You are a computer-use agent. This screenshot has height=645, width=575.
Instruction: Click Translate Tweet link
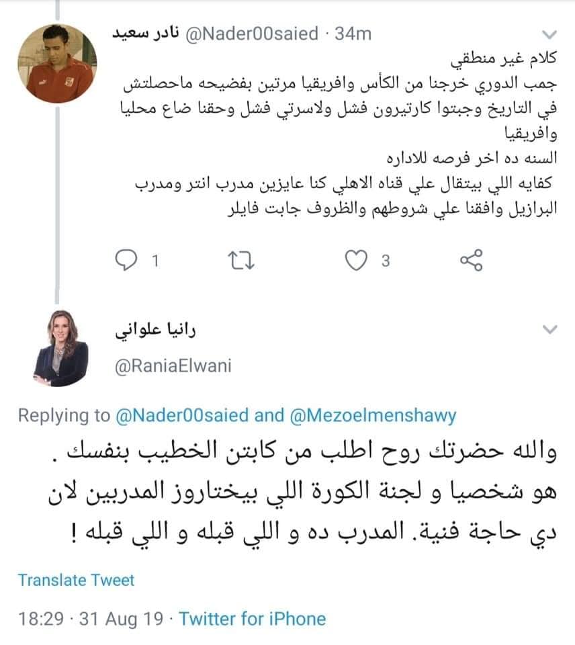pos(76,580)
